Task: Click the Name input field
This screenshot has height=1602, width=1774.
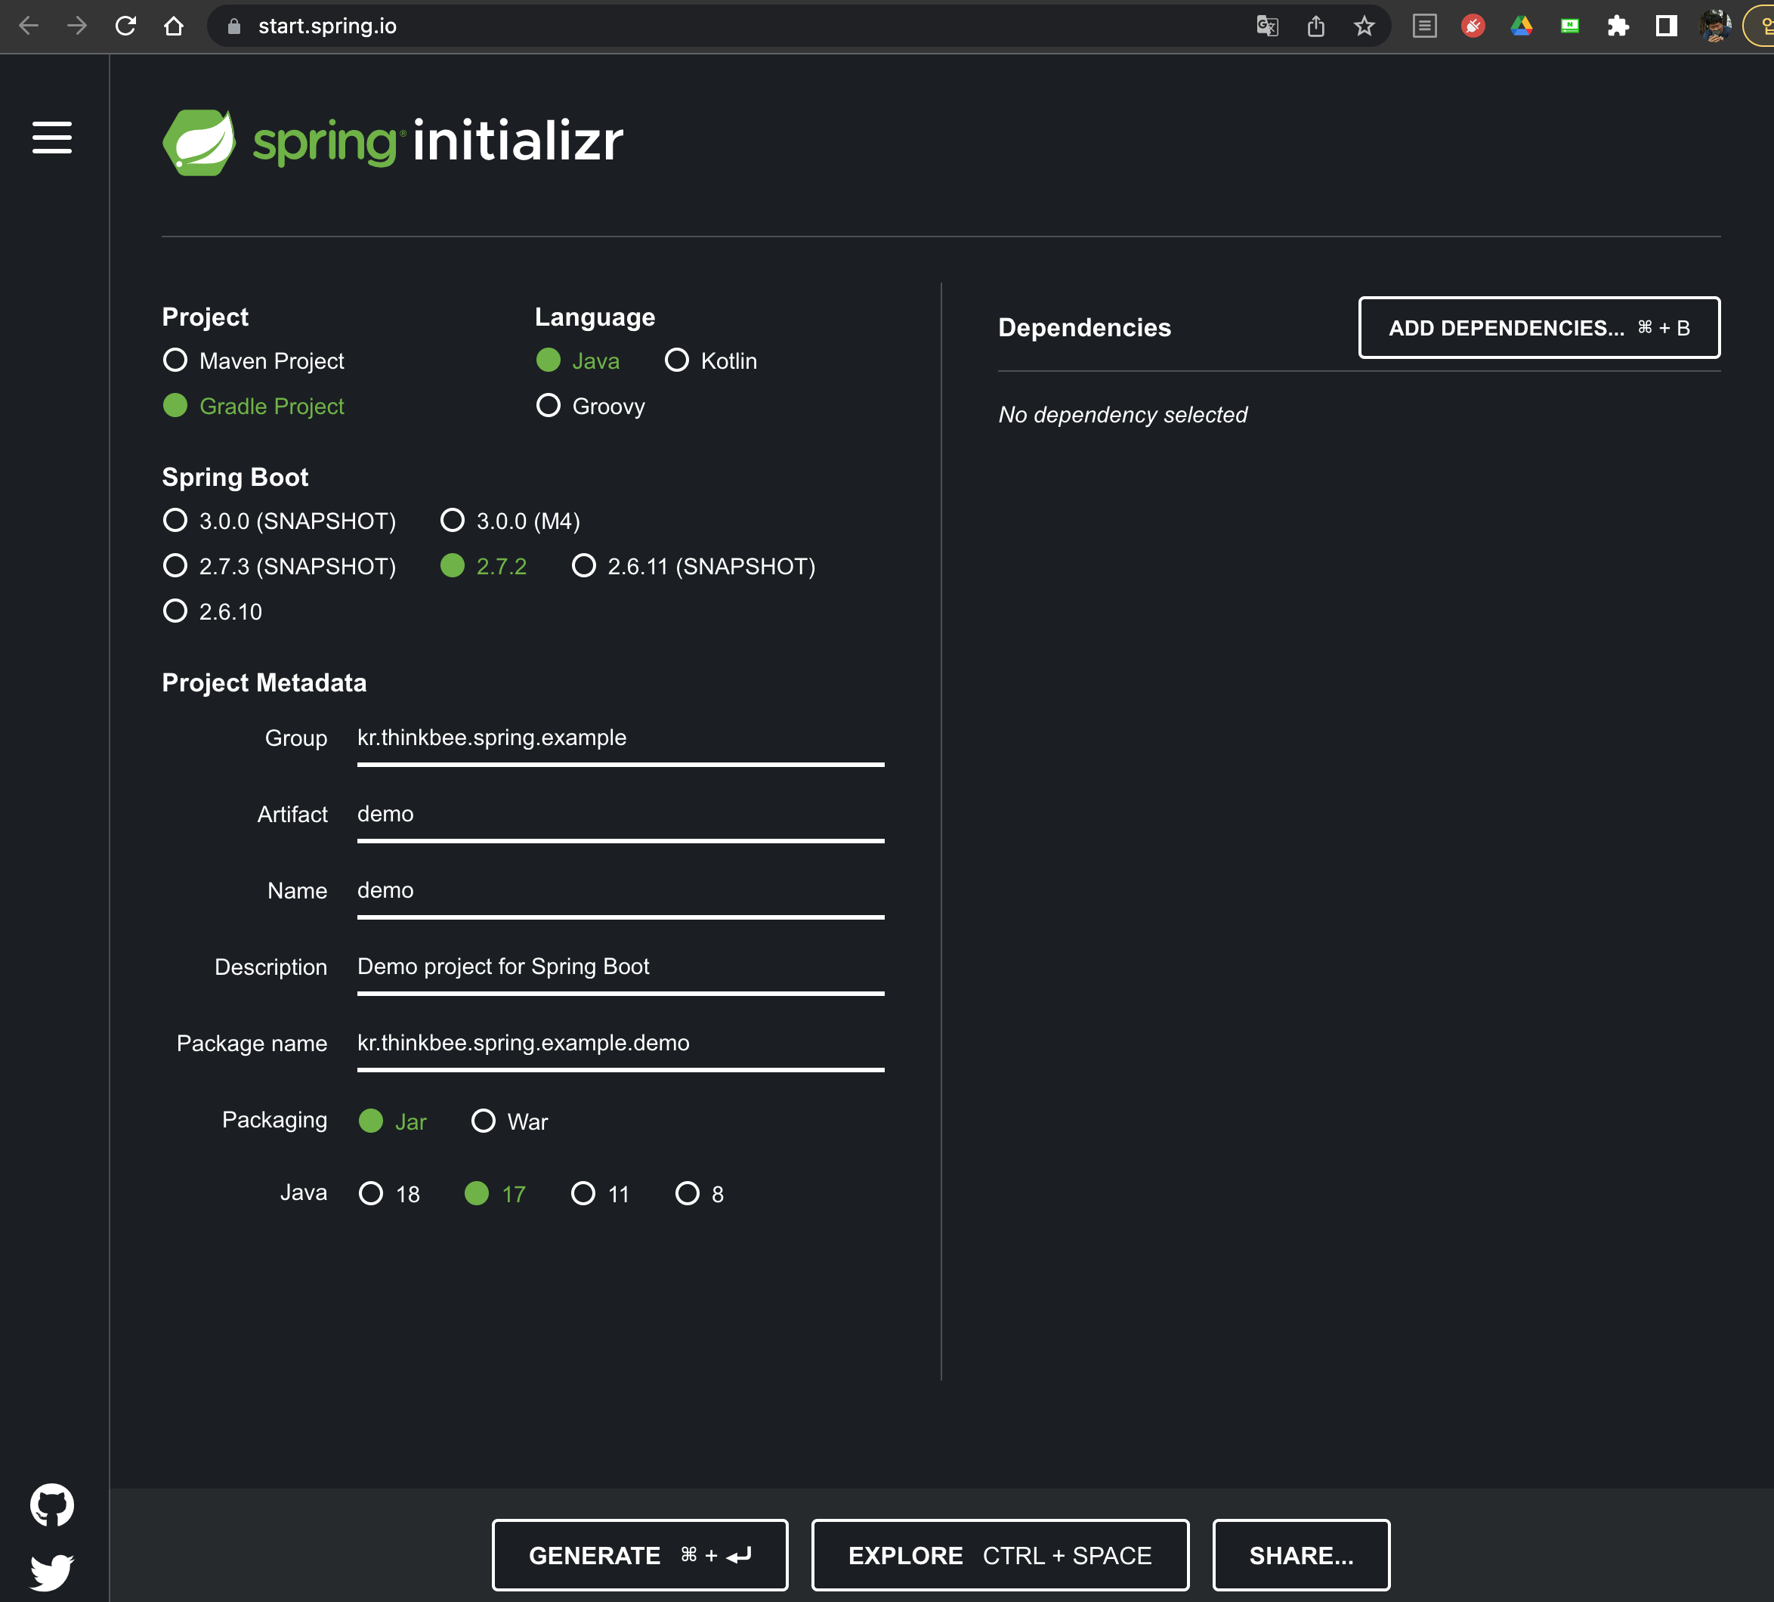Action: click(x=620, y=892)
